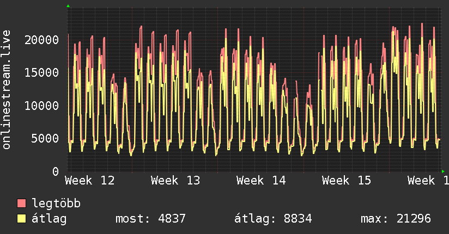Click the 10000 y-axis label
Viewport: 449px width, 234px height.
tap(41, 106)
